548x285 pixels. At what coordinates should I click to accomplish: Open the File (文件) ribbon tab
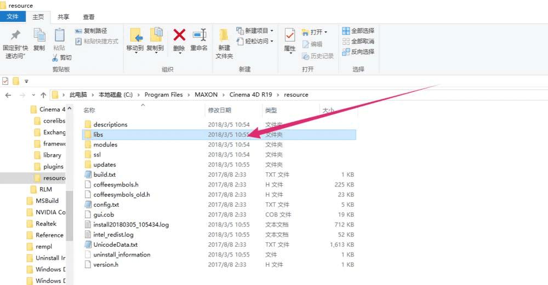tap(13, 16)
